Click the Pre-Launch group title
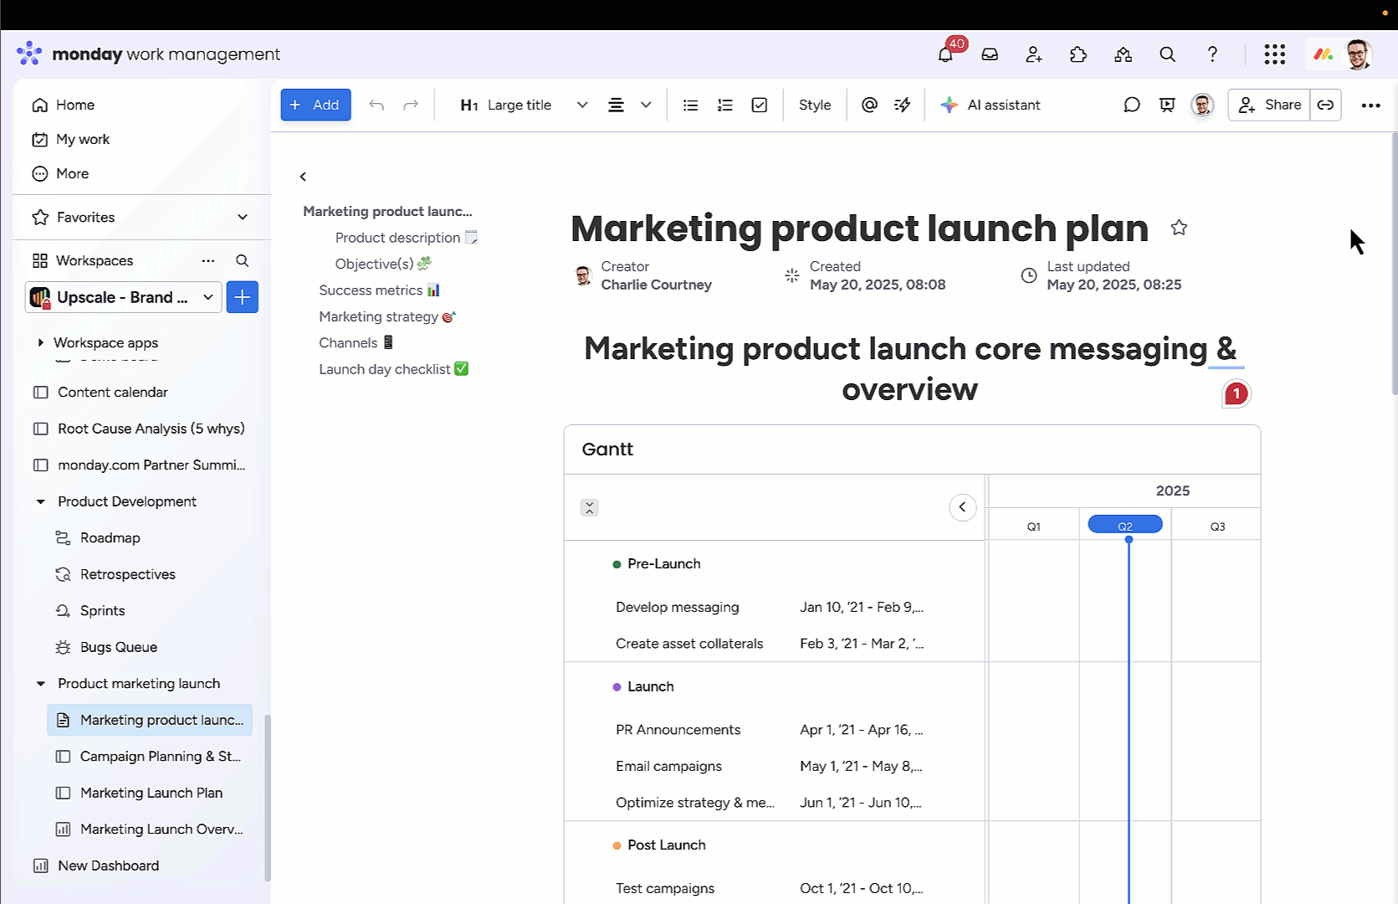Viewport: 1398px width, 904px height. point(664,564)
